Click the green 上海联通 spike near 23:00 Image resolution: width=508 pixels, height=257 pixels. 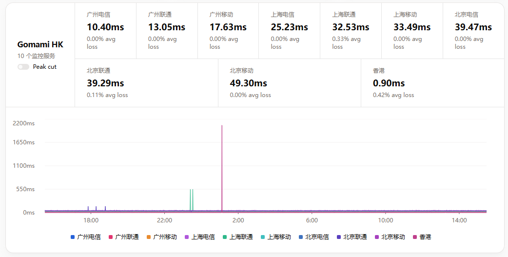pos(190,195)
